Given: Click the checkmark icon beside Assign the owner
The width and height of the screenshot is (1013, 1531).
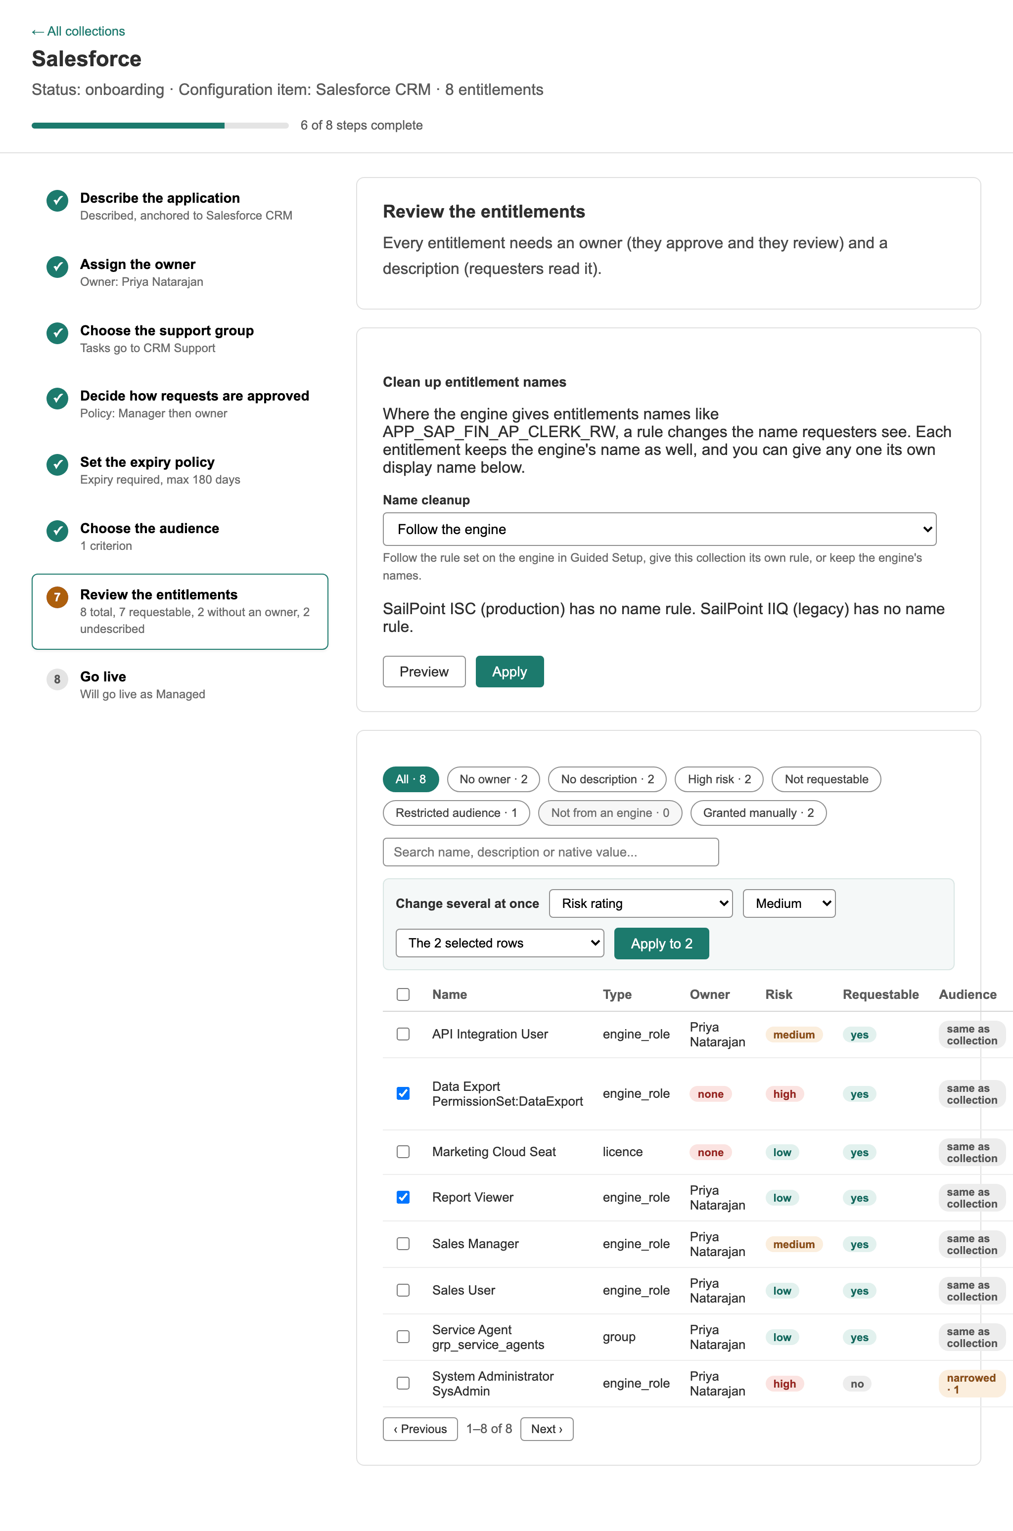Looking at the screenshot, I should [x=57, y=267].
